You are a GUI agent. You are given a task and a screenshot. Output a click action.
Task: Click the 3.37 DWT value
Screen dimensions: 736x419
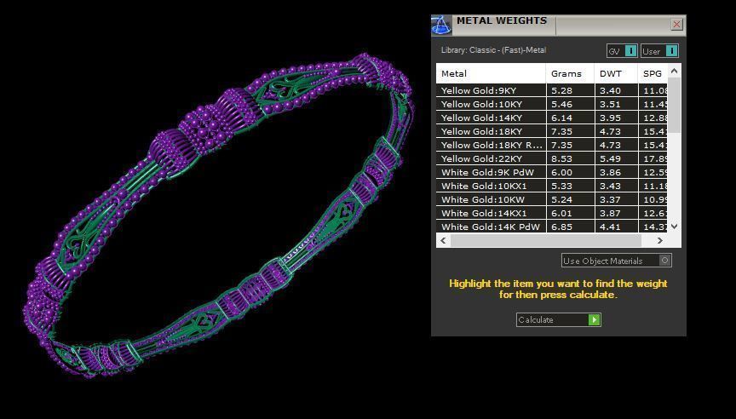tap(610, 199)
